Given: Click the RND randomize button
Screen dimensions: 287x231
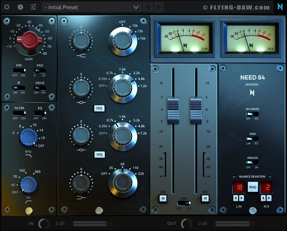Looking at the screenshot, I should pyautogui.click(x=253, y=187).
